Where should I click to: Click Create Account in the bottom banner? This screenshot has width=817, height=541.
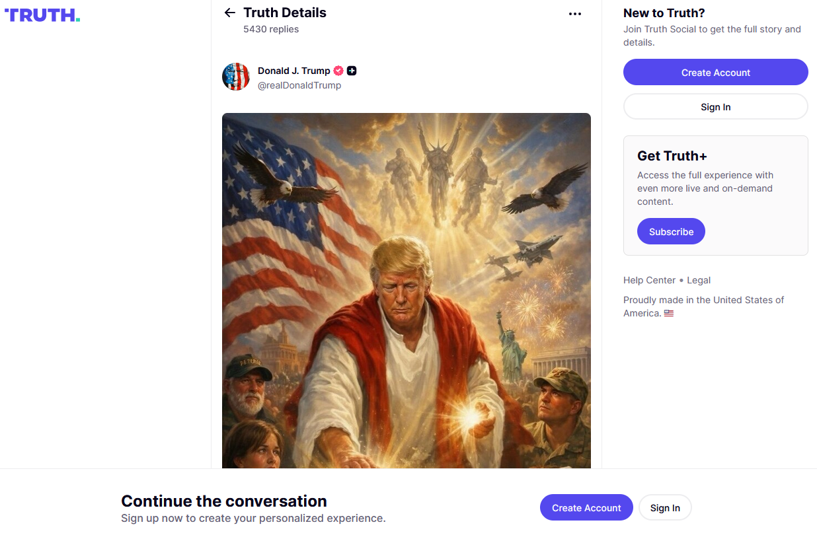586,508
